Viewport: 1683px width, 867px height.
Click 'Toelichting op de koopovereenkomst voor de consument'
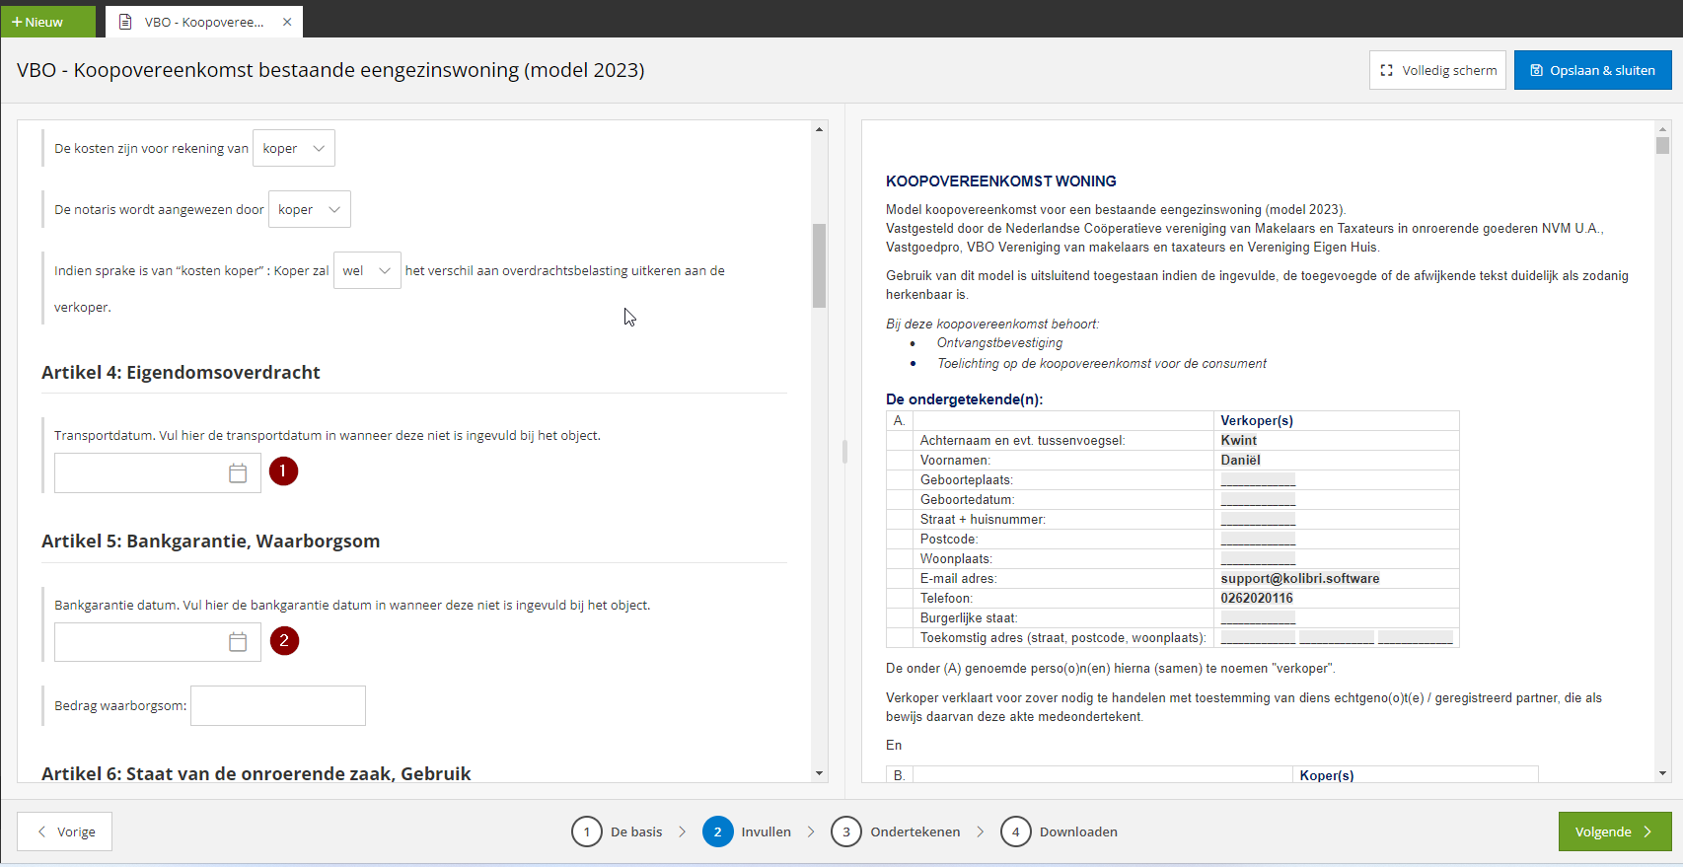(1102, 363)
